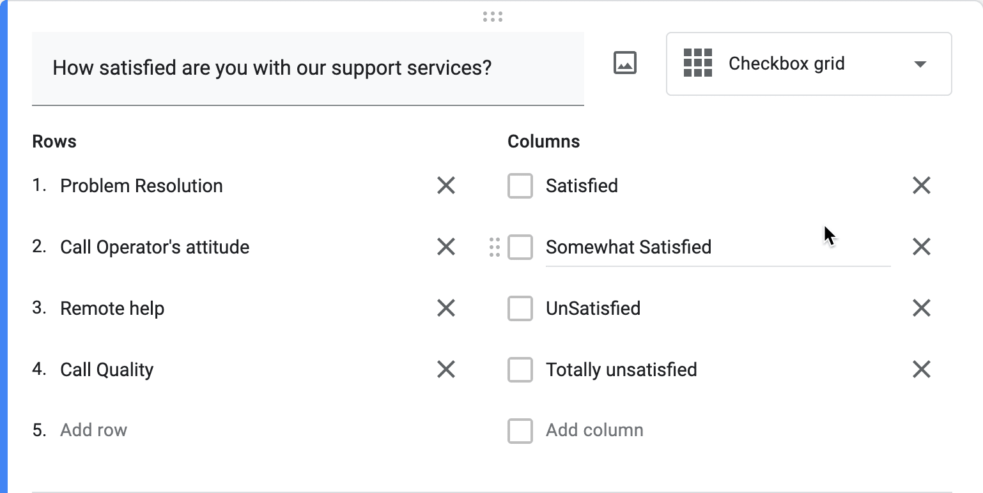Delete the UnSatisfied column
This screenshot has width=983, height=493.
921,308
